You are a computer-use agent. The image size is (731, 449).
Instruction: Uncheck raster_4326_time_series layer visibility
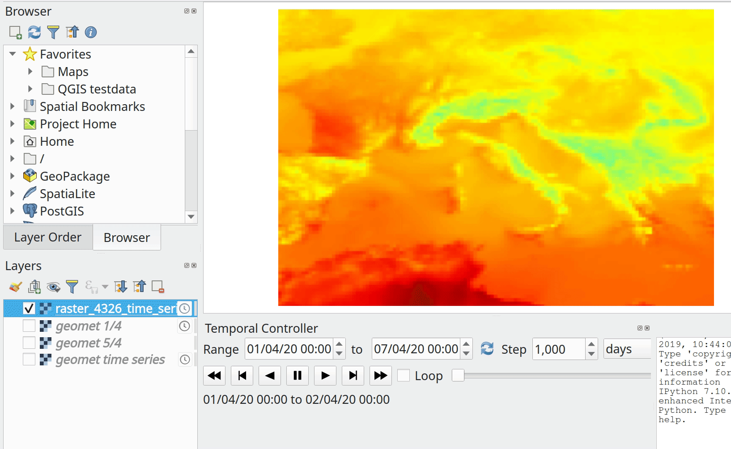(x=29, y=309)
